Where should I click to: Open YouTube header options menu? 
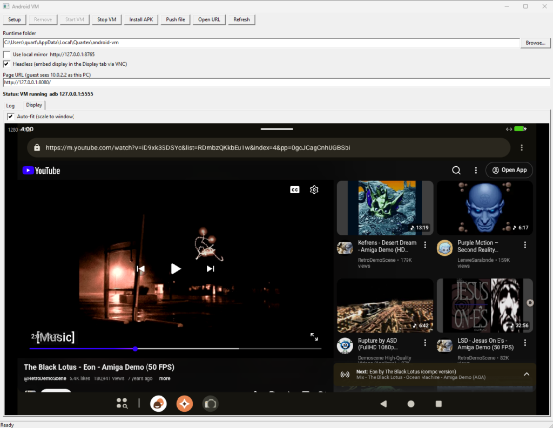click(x=476, y=171)
